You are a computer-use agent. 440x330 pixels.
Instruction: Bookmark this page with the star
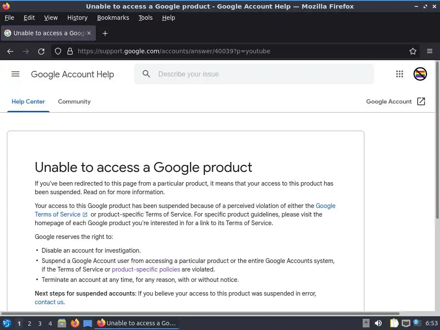pyautogui.click(x=413, y=52)
